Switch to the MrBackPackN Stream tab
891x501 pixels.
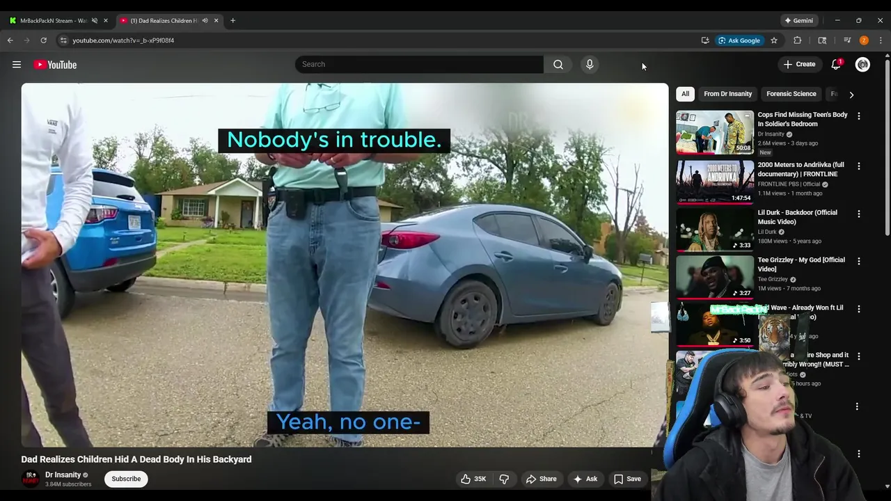pyautogui.click(x=54, y=21)
